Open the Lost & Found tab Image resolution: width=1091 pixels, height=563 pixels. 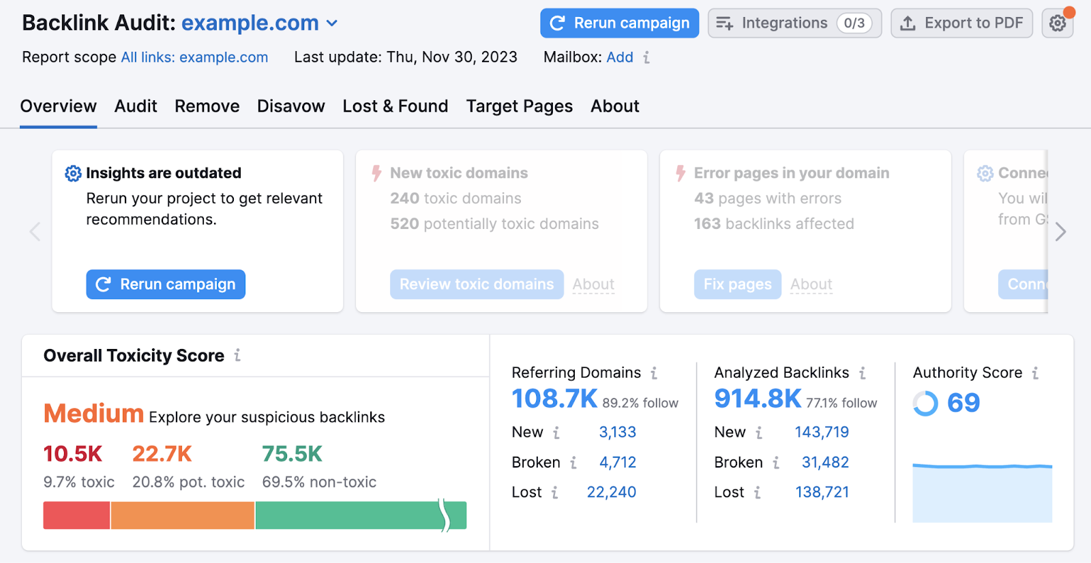395,106
